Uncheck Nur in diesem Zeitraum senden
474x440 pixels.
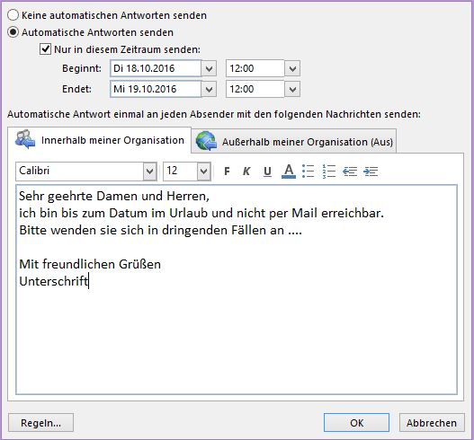pos(45,48)
